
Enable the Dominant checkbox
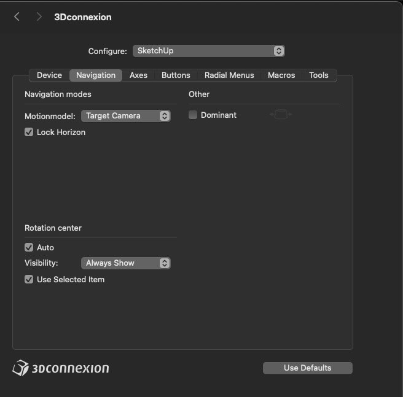pos(193,115)
